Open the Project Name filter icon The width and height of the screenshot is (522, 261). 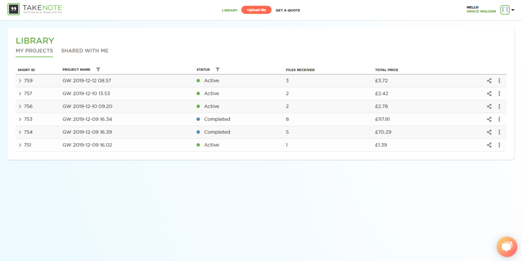point(98,69)
